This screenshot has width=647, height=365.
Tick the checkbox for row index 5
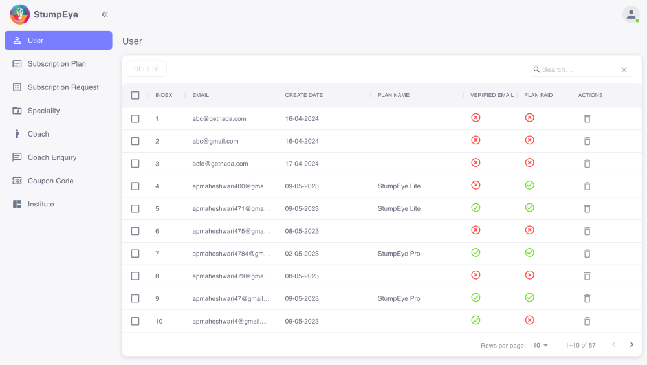pos(135,208)
